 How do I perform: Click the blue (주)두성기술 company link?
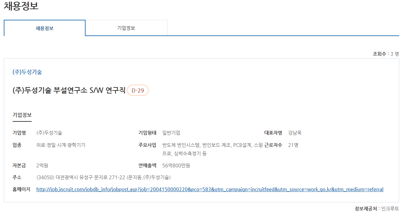[x=27, y=72]
